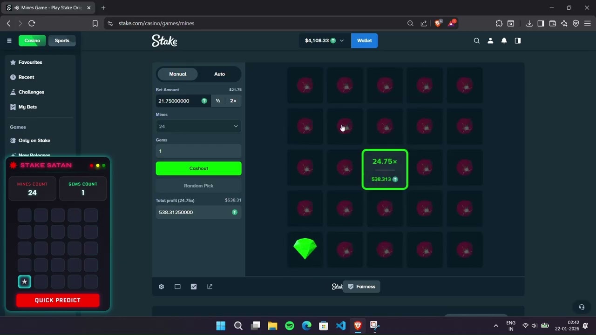Click the Wallet button

tap(364, 40)
